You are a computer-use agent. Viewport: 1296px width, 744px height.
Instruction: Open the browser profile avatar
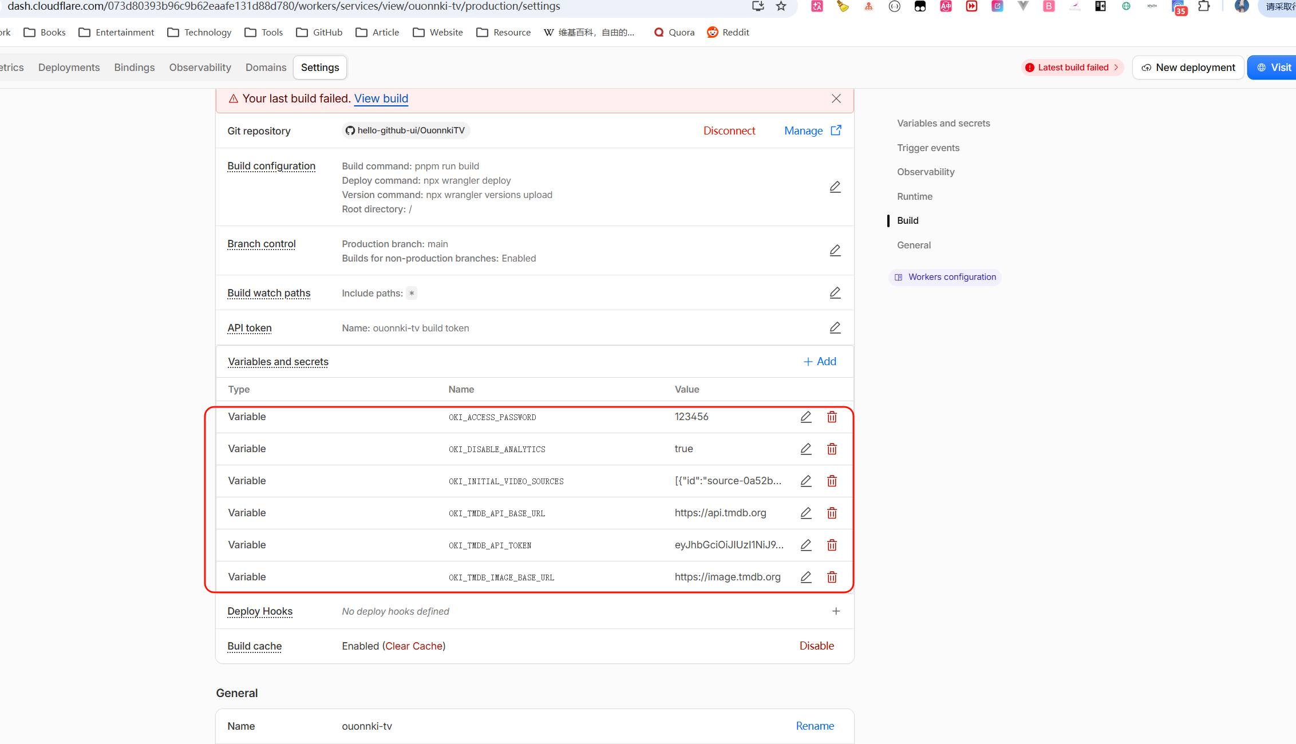tap(1242, 6)
